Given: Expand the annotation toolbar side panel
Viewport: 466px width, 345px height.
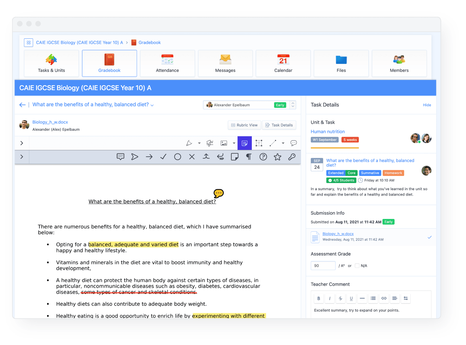Looking at the screenshot, I should click(22, 143).
